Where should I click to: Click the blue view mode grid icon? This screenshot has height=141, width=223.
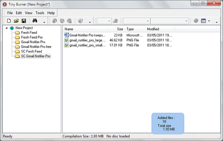click(203, 21)
